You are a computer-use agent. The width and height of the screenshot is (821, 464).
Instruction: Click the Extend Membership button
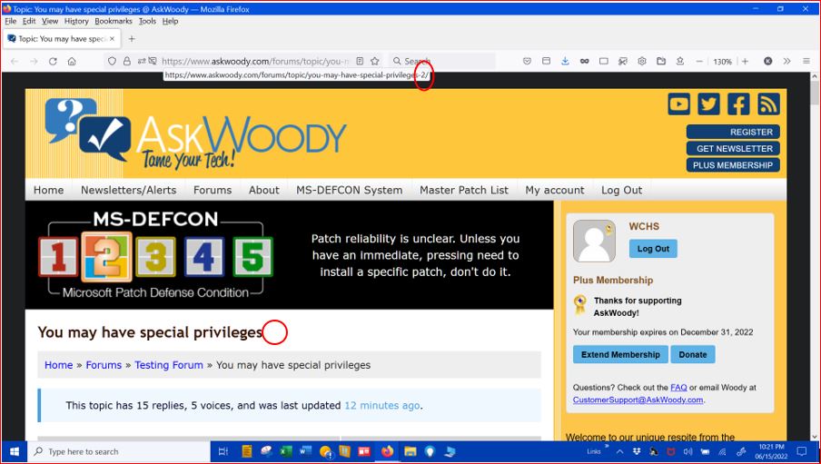point(620,354)
